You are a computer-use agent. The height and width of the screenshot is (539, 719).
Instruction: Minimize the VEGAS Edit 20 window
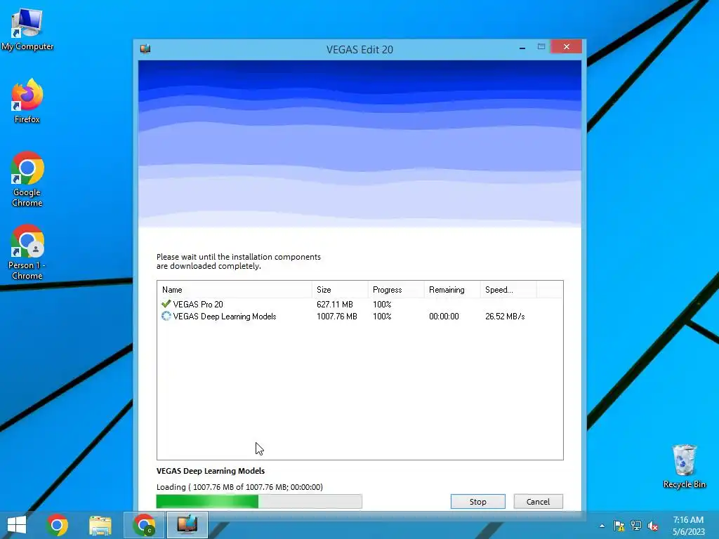tap(522, 47)
